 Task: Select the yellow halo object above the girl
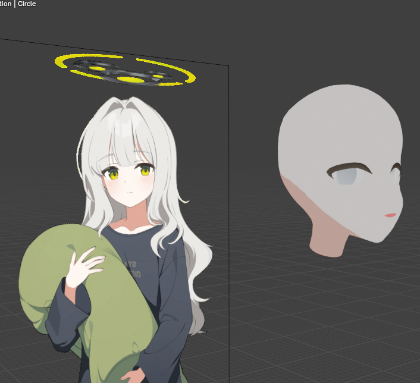125,70
